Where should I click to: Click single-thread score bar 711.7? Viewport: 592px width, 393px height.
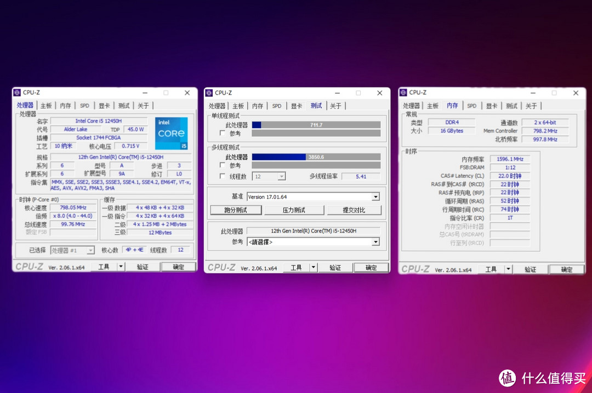click(x=316, y=125)
